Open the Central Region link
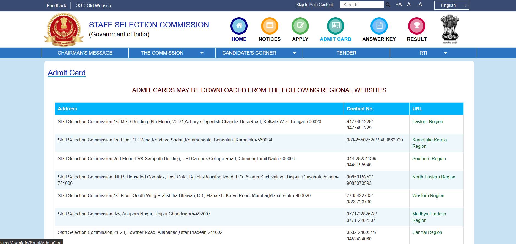This screenshot has height=244, width=516. pos(427,232)
